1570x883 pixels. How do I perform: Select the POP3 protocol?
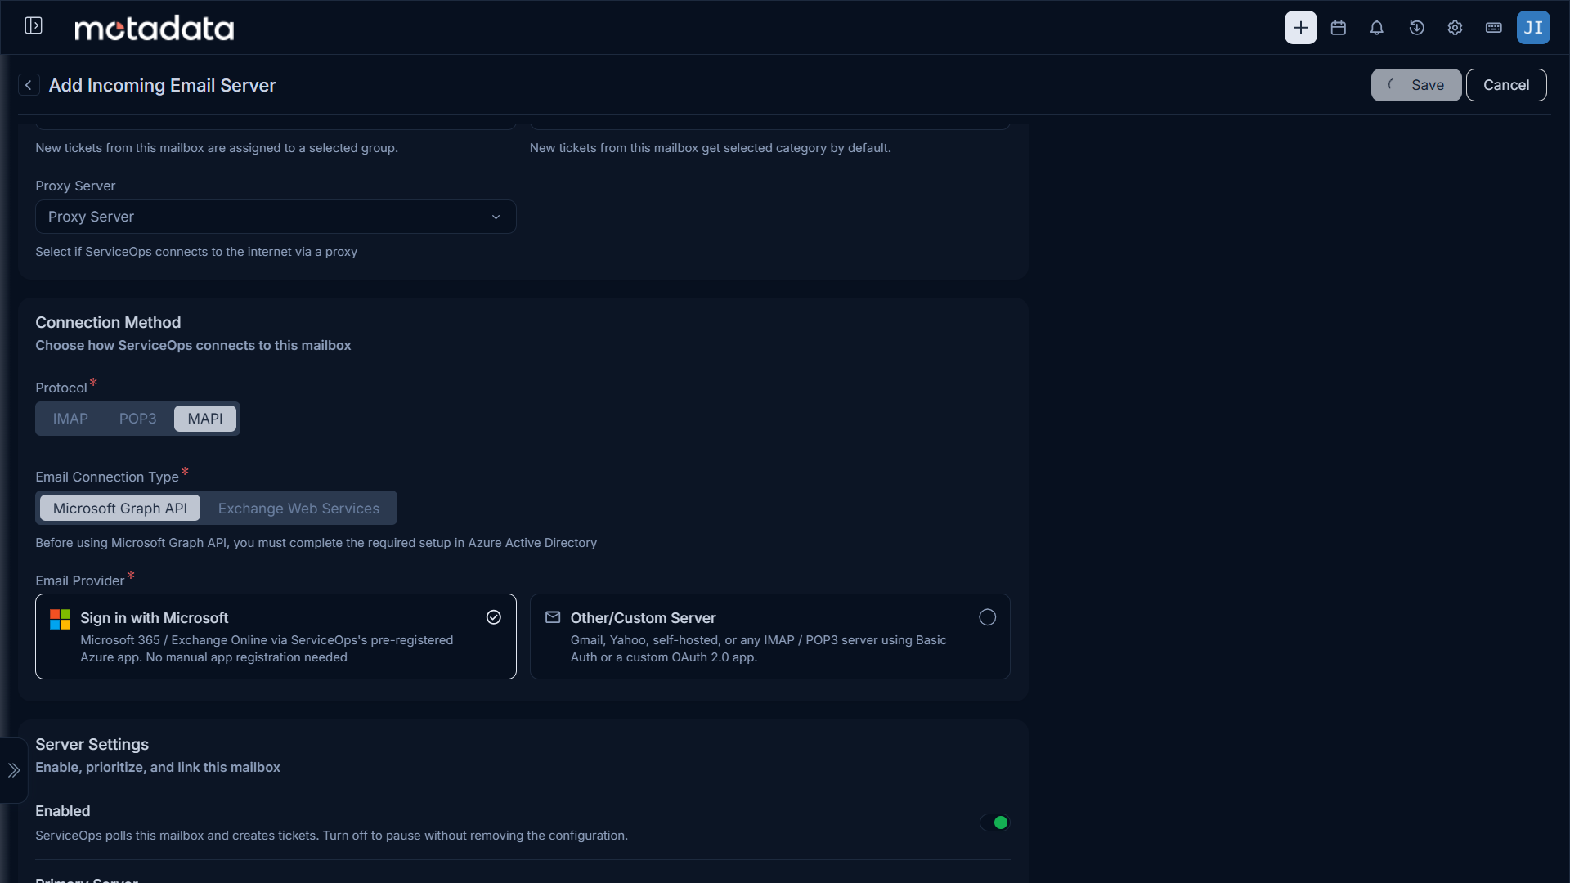(137, 419)
